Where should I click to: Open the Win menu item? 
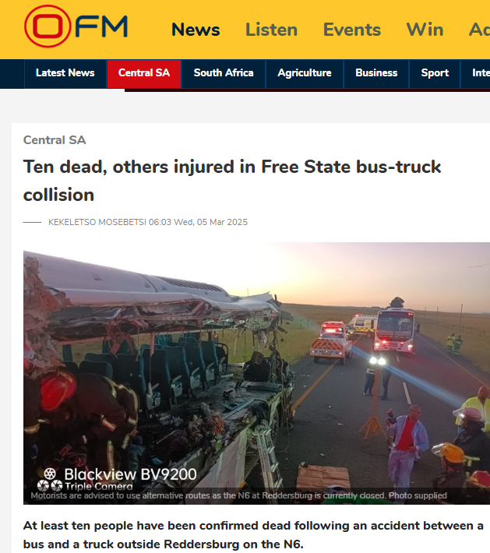[425, 30]
